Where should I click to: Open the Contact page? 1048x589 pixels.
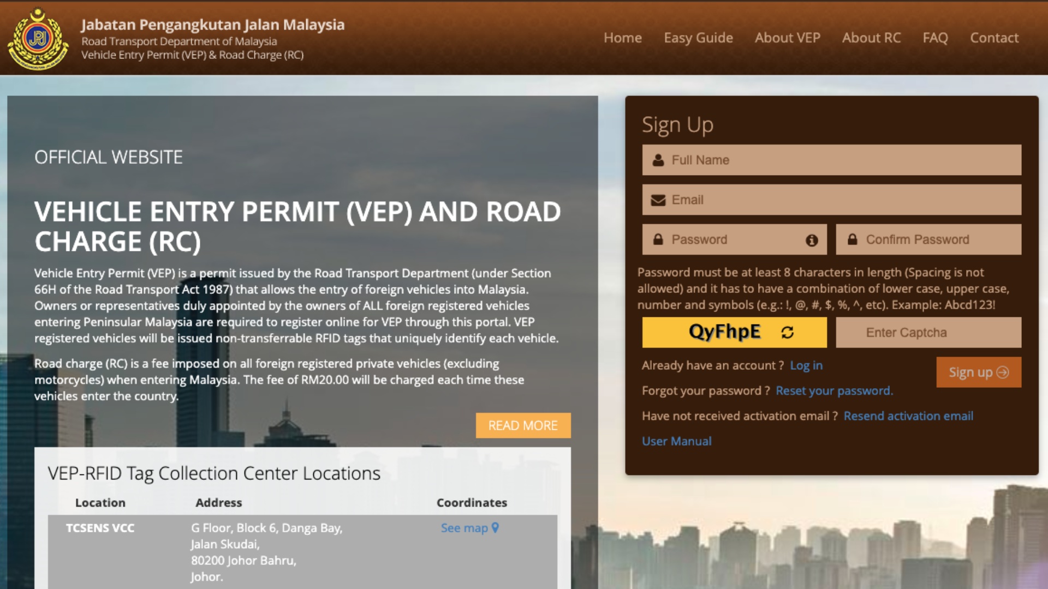tap(994, 38)
